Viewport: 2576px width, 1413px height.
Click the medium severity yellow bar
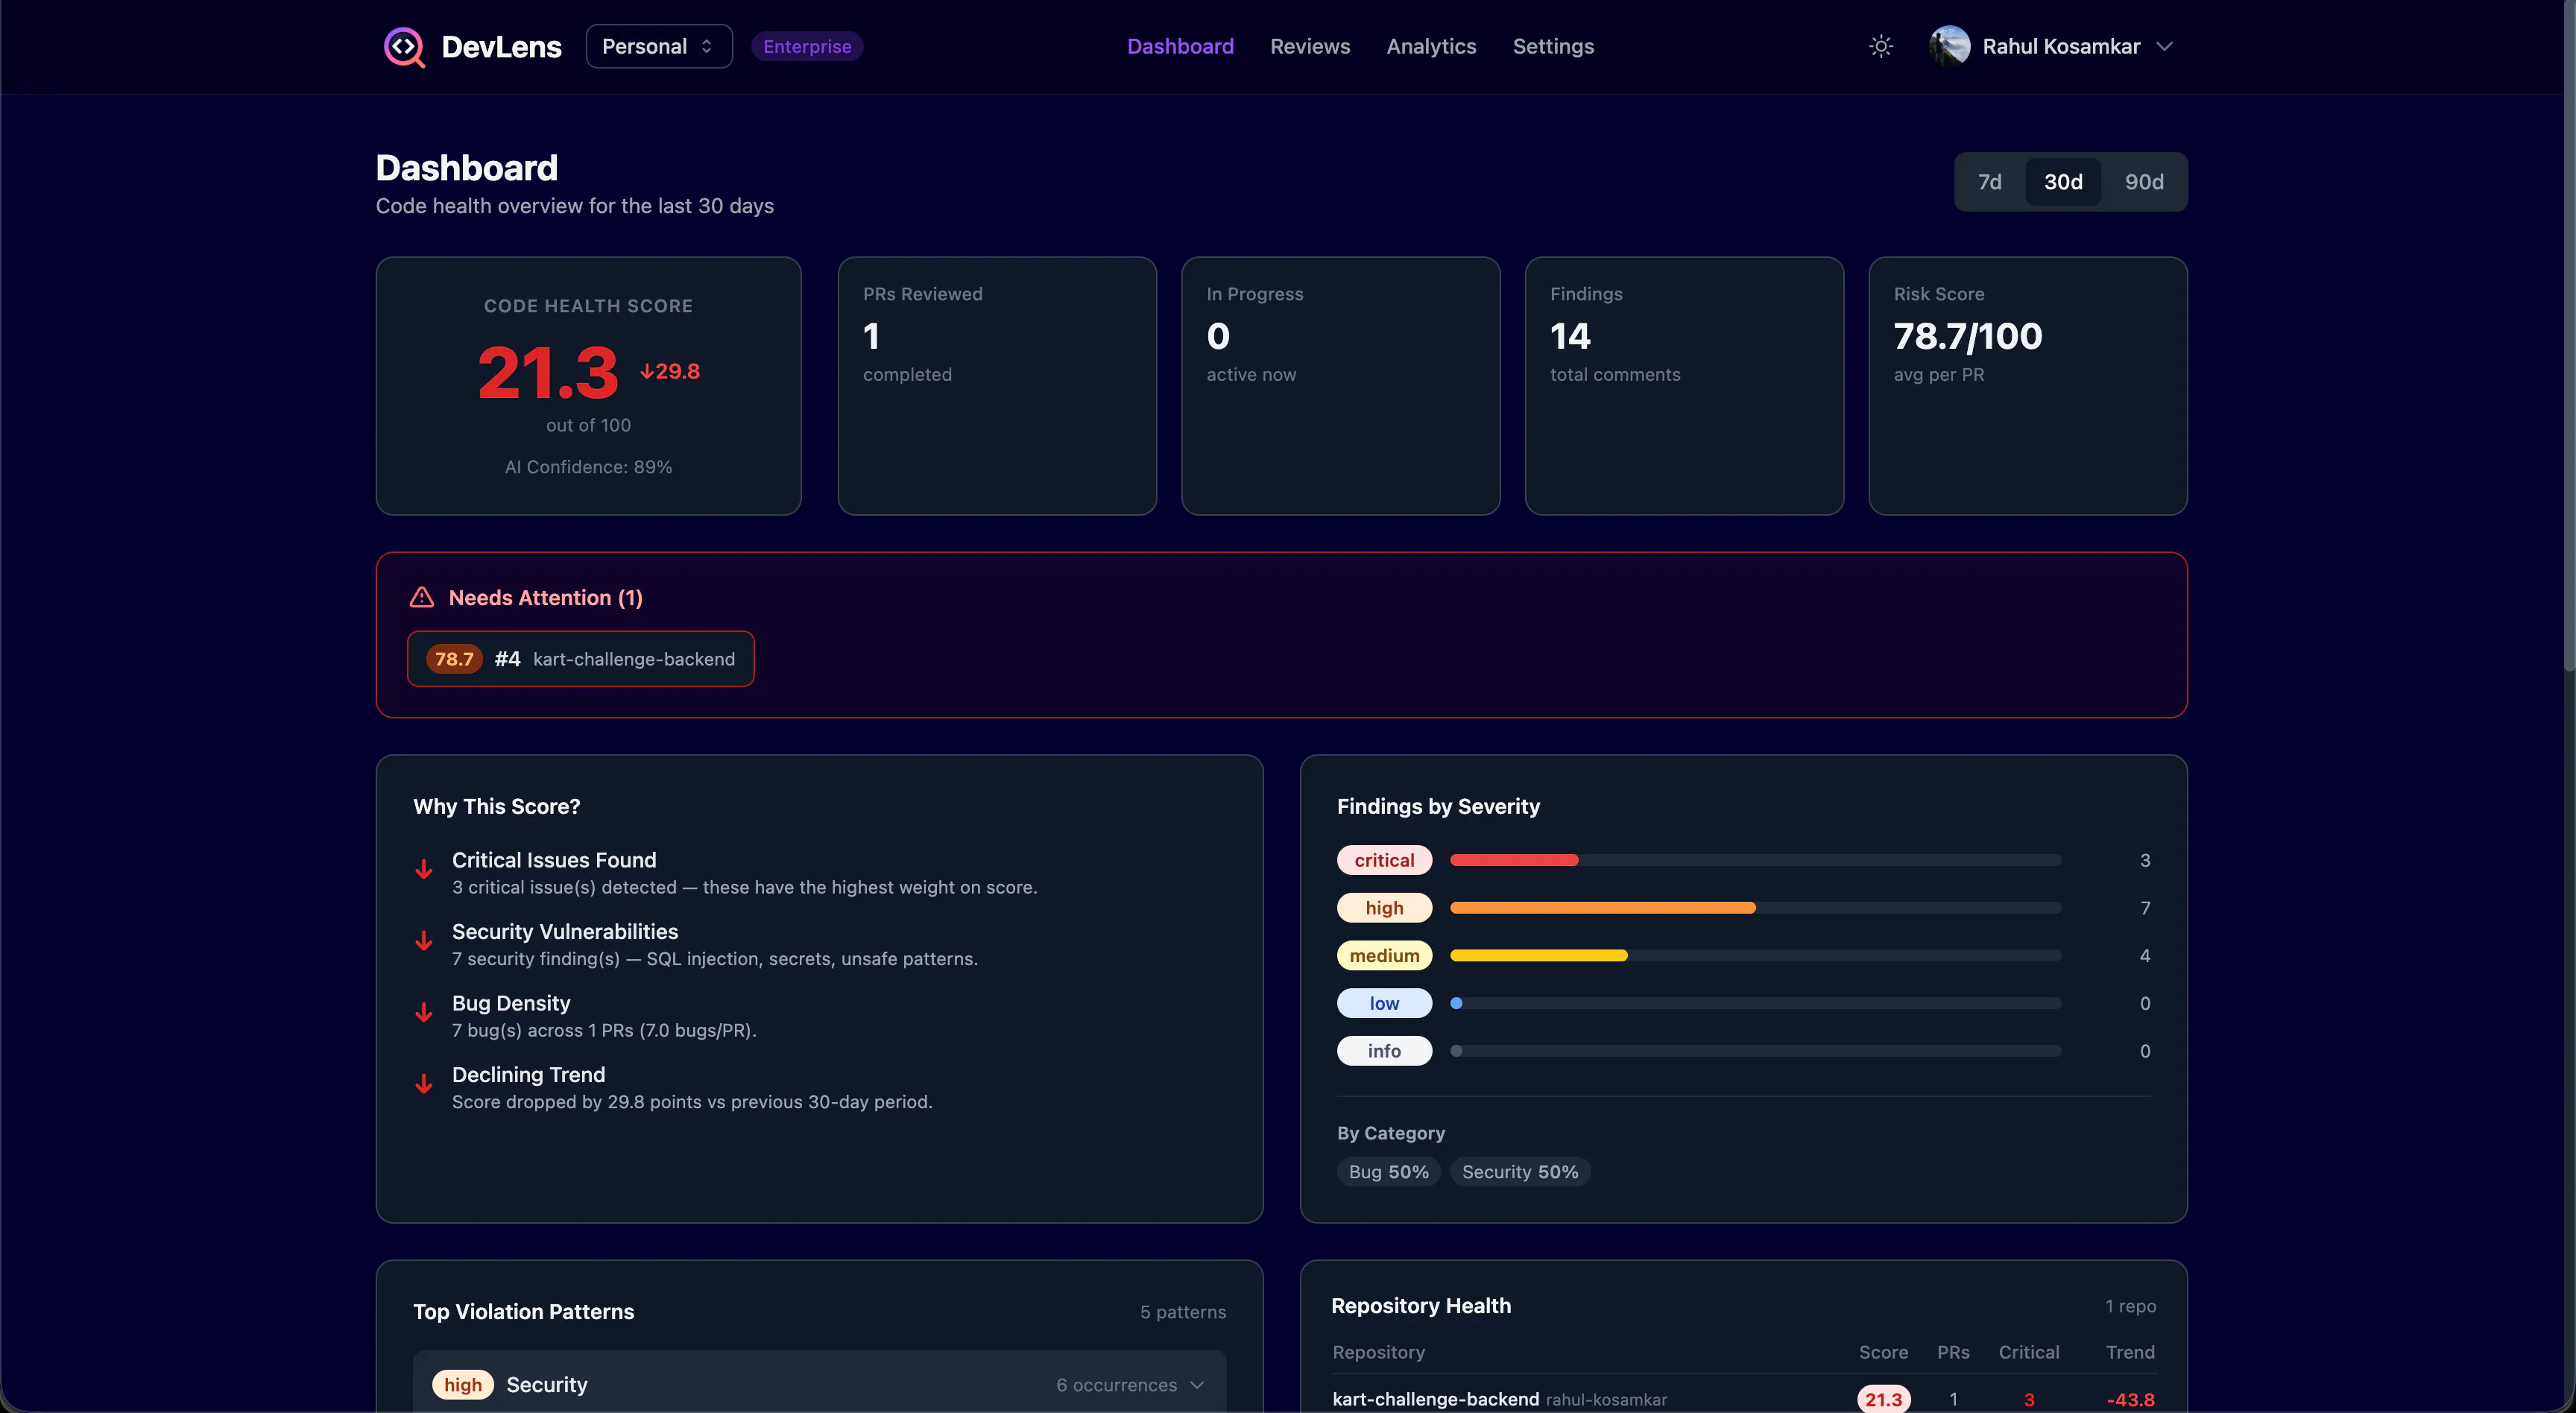pos(1539,956)
